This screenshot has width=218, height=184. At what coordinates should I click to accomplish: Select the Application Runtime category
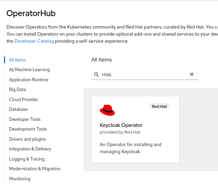(29, 80)
